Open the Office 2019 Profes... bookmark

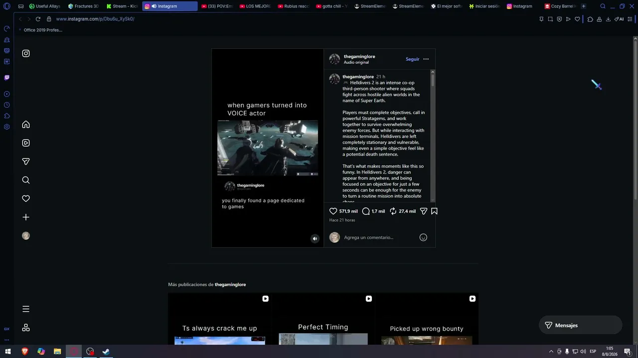43,30
